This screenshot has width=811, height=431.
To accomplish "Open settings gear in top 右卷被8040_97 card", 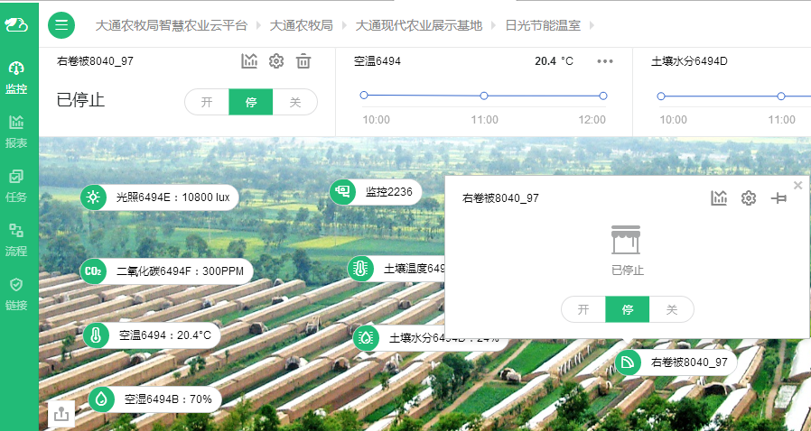I will [x=276, y=61].
